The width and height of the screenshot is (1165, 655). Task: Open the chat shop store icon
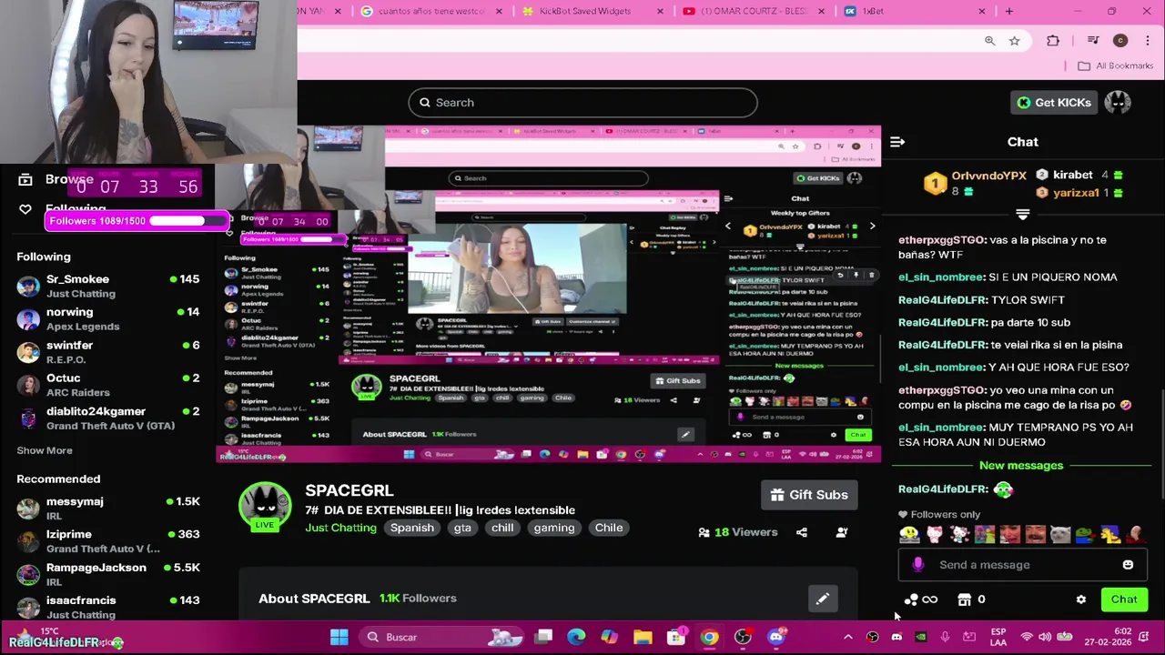point(965,600)
